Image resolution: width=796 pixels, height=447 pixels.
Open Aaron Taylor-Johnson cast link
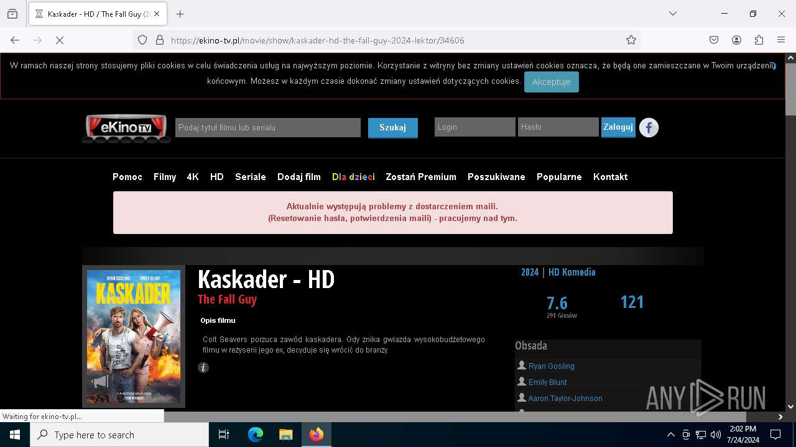[565, 399]
